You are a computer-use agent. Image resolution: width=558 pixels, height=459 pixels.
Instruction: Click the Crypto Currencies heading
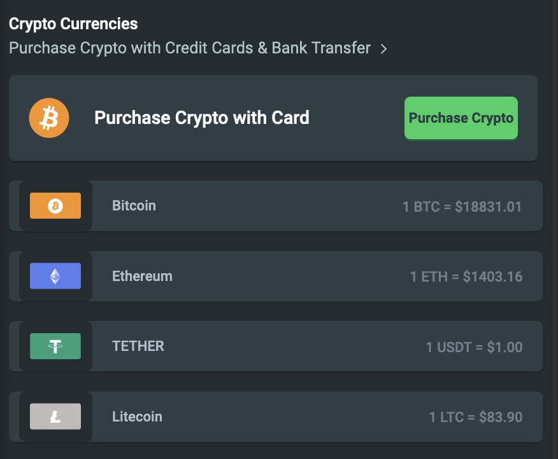coord(73,24)
